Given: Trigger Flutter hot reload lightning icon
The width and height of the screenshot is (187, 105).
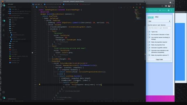Looking at the screenshot, I should 134,8.
